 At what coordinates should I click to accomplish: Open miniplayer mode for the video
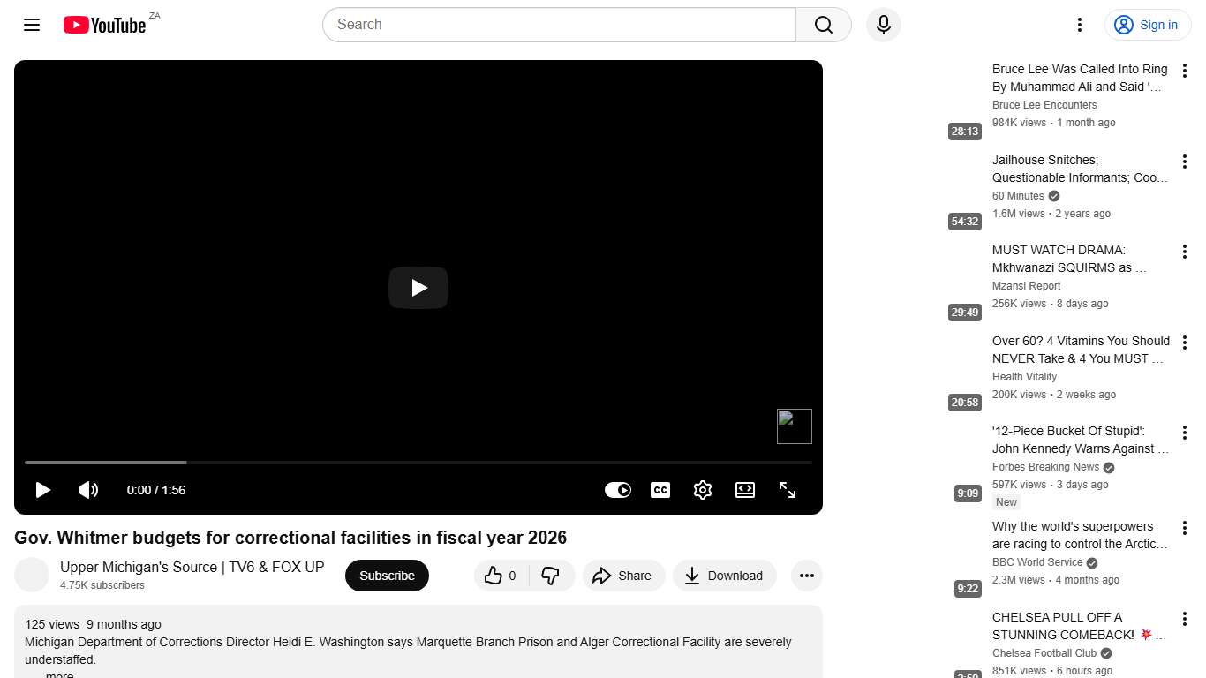[x=745, y=490]
